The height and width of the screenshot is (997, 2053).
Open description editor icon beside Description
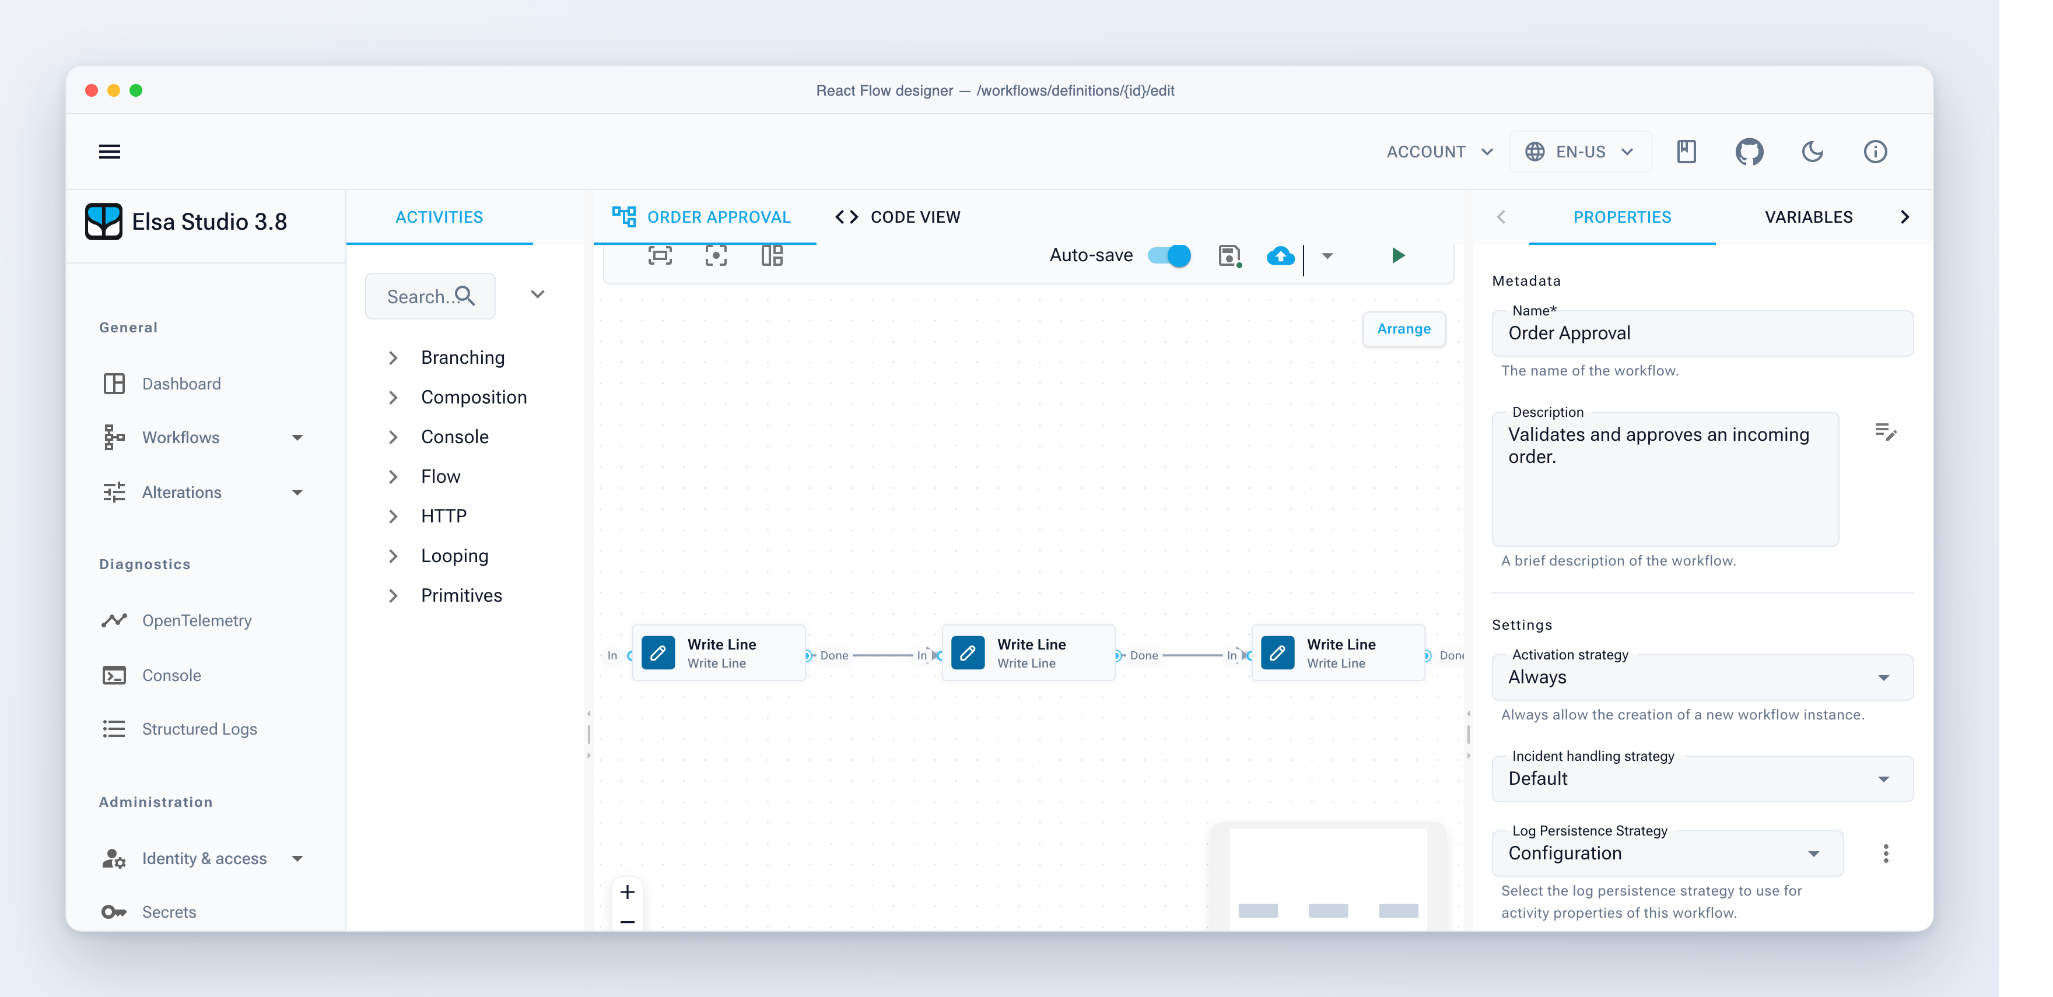click(x=1885, y=432)
